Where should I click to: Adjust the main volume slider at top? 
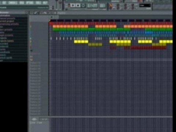(x=56, y=4)
